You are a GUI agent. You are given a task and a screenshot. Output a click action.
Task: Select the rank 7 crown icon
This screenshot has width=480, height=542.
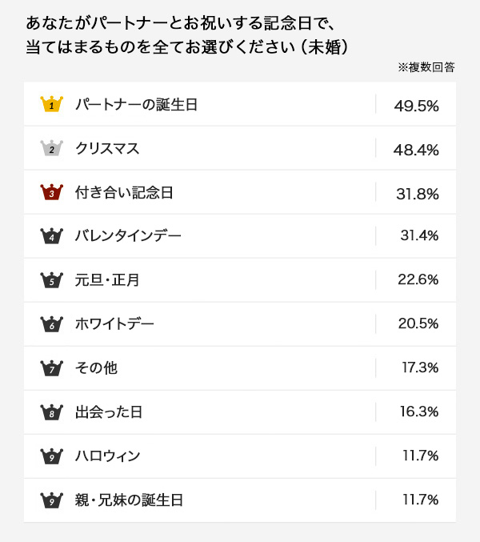(51, 368)
